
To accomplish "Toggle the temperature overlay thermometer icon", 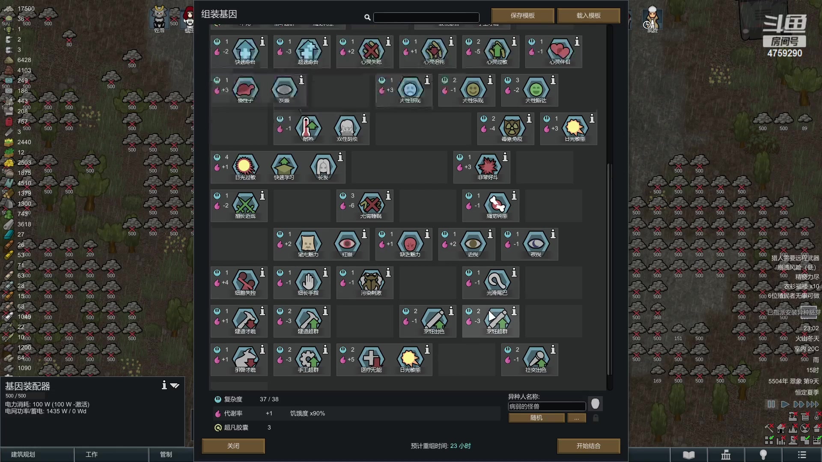I will point(817,416).
